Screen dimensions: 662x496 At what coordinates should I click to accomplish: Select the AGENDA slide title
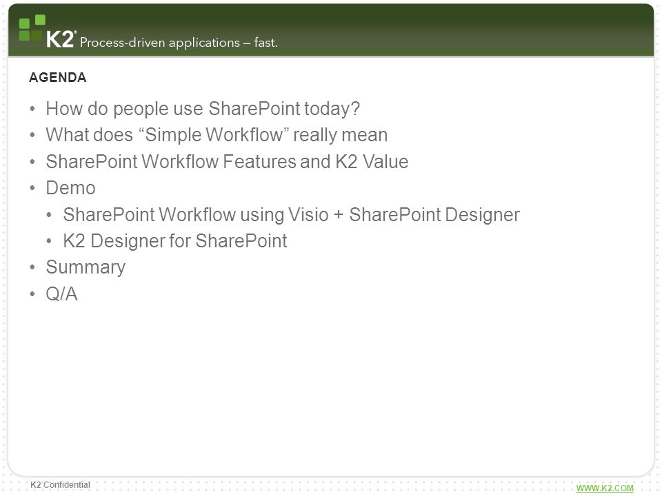pos(58,77)
